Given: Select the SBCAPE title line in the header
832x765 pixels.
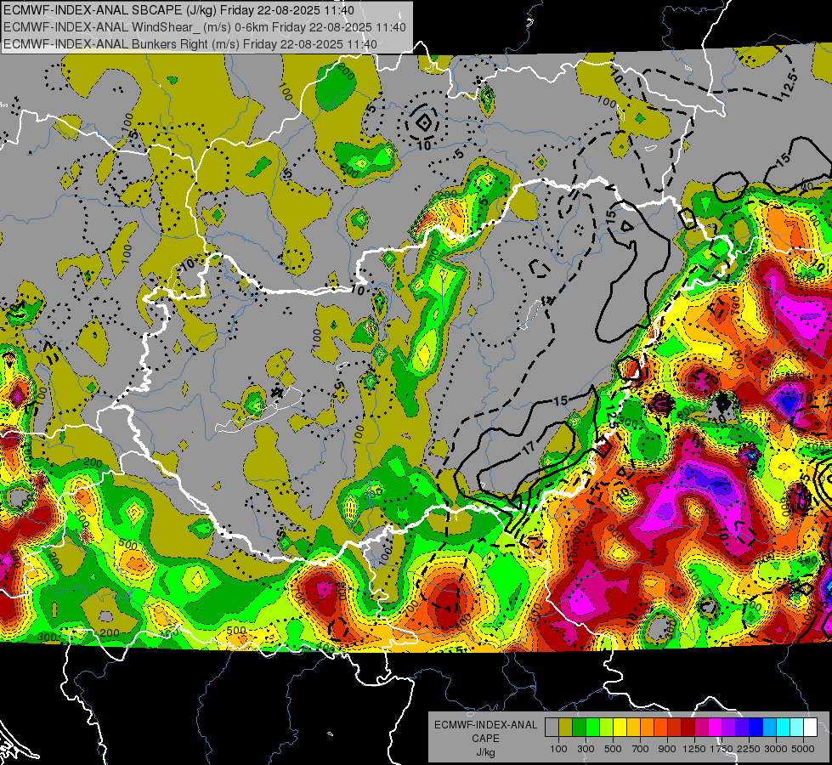Looking at the screenshot, I should pyautogui.click(x=178, y=10).
